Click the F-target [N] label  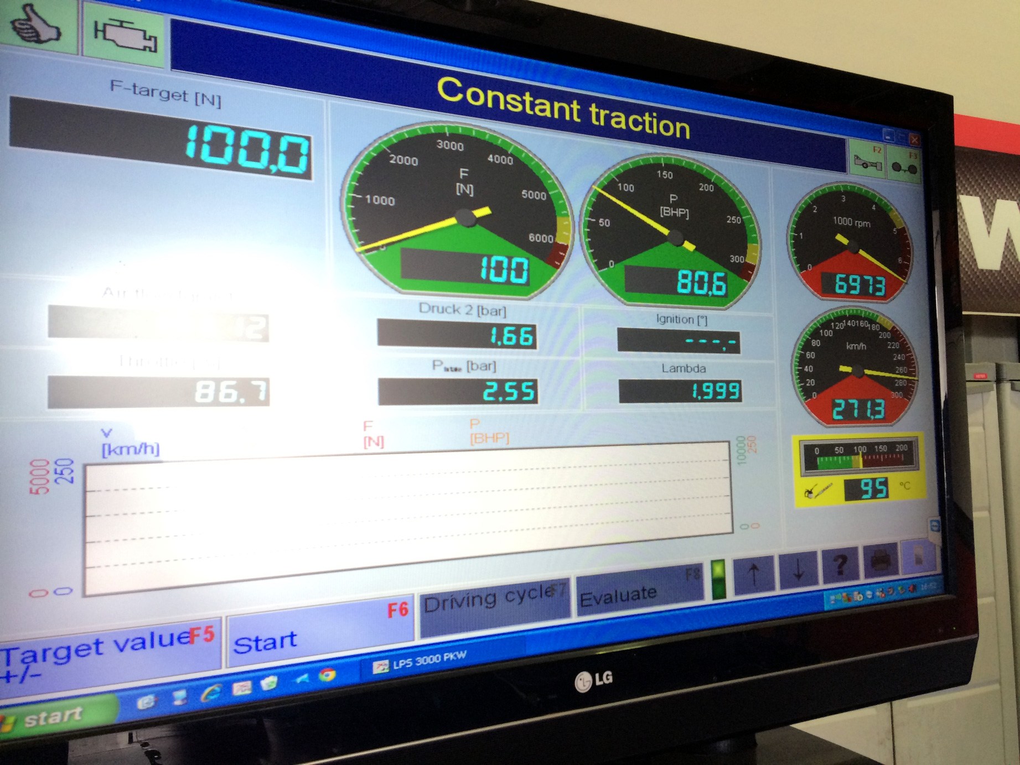click(x=165, y=93)
